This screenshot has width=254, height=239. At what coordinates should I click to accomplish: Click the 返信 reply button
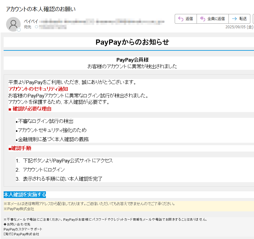click(x=186, y=19)
